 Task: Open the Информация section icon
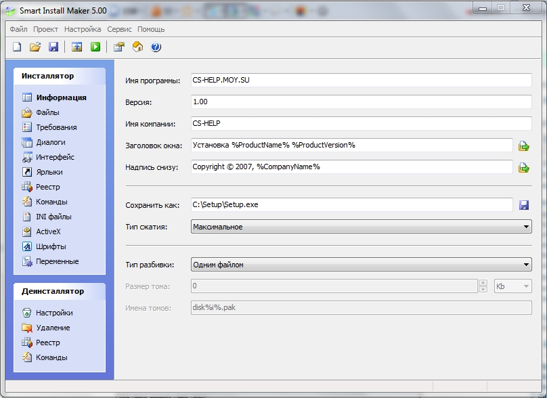27,97
